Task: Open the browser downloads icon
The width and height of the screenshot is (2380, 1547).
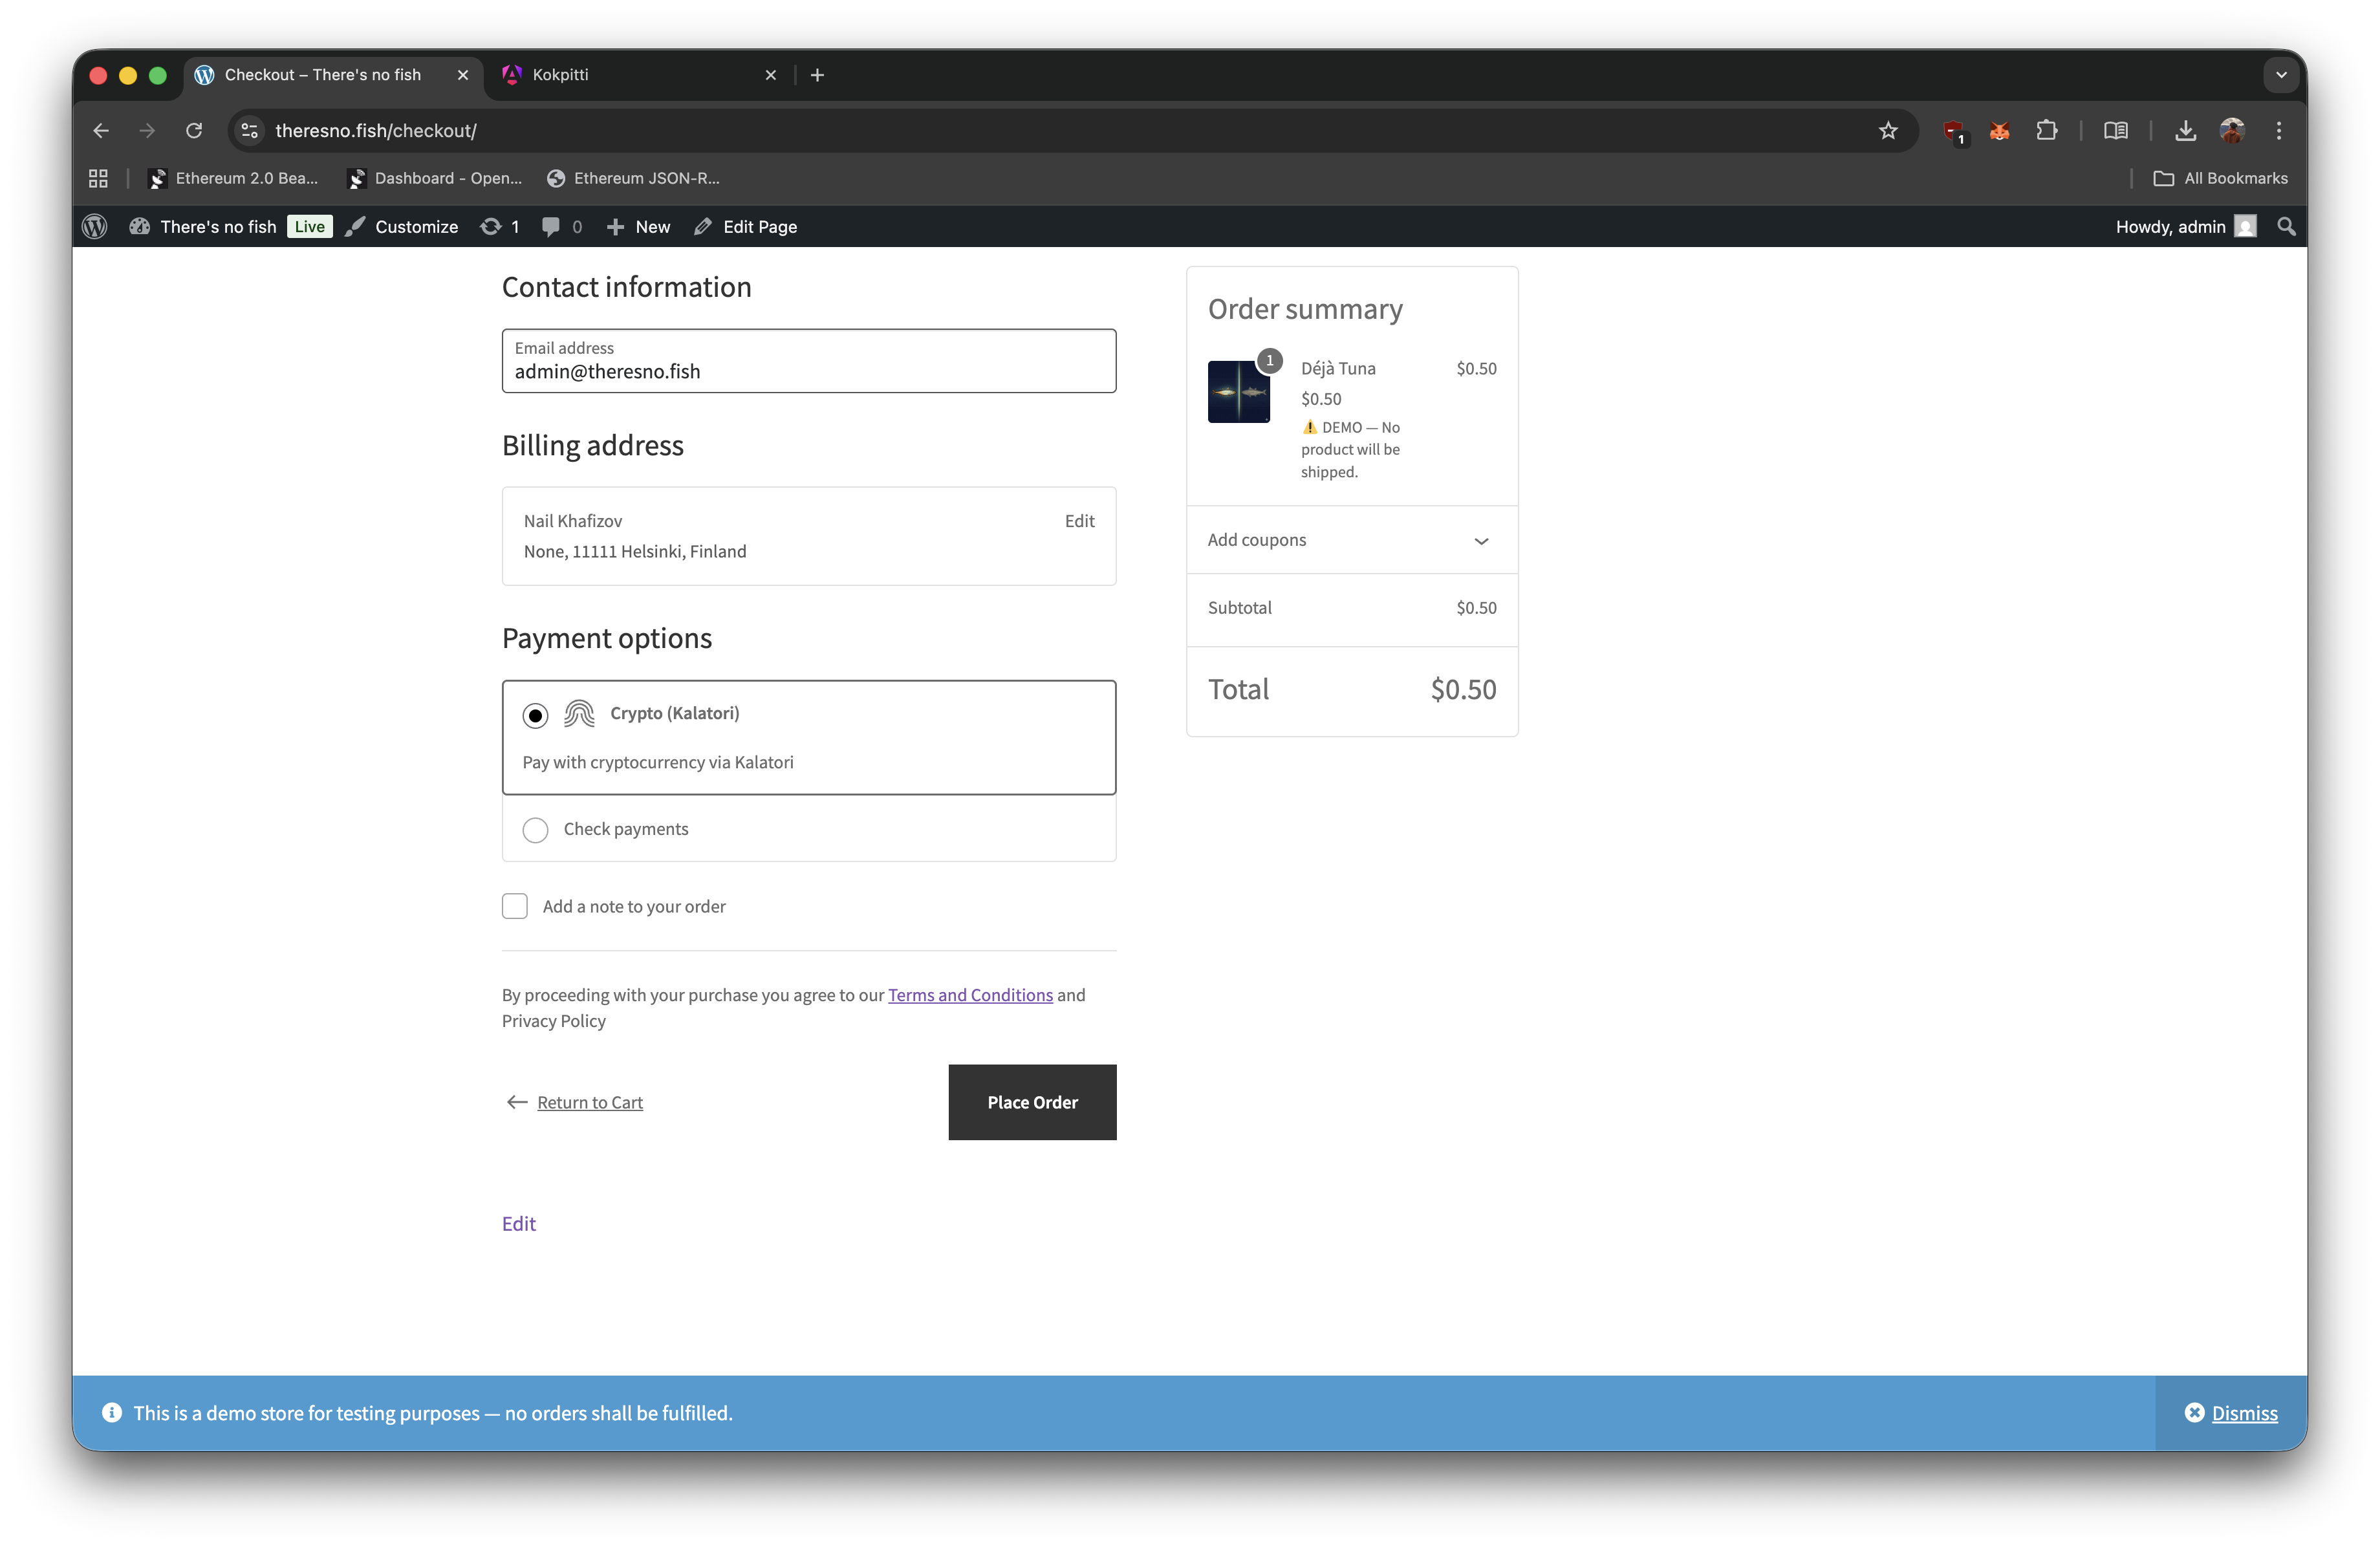Action: tap(2185, 131)
